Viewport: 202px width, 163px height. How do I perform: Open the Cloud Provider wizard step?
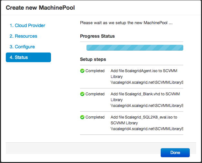tap(27, 25)
